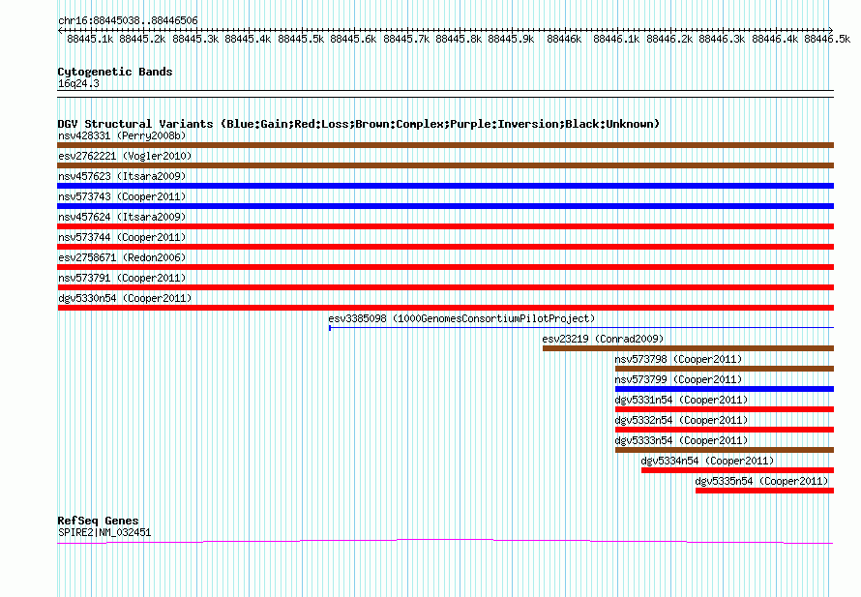Open the dgv5333n54 (Cooper2011) label
Image resolution: width=861 pixels, height=597 pixels.
point(681,440)
